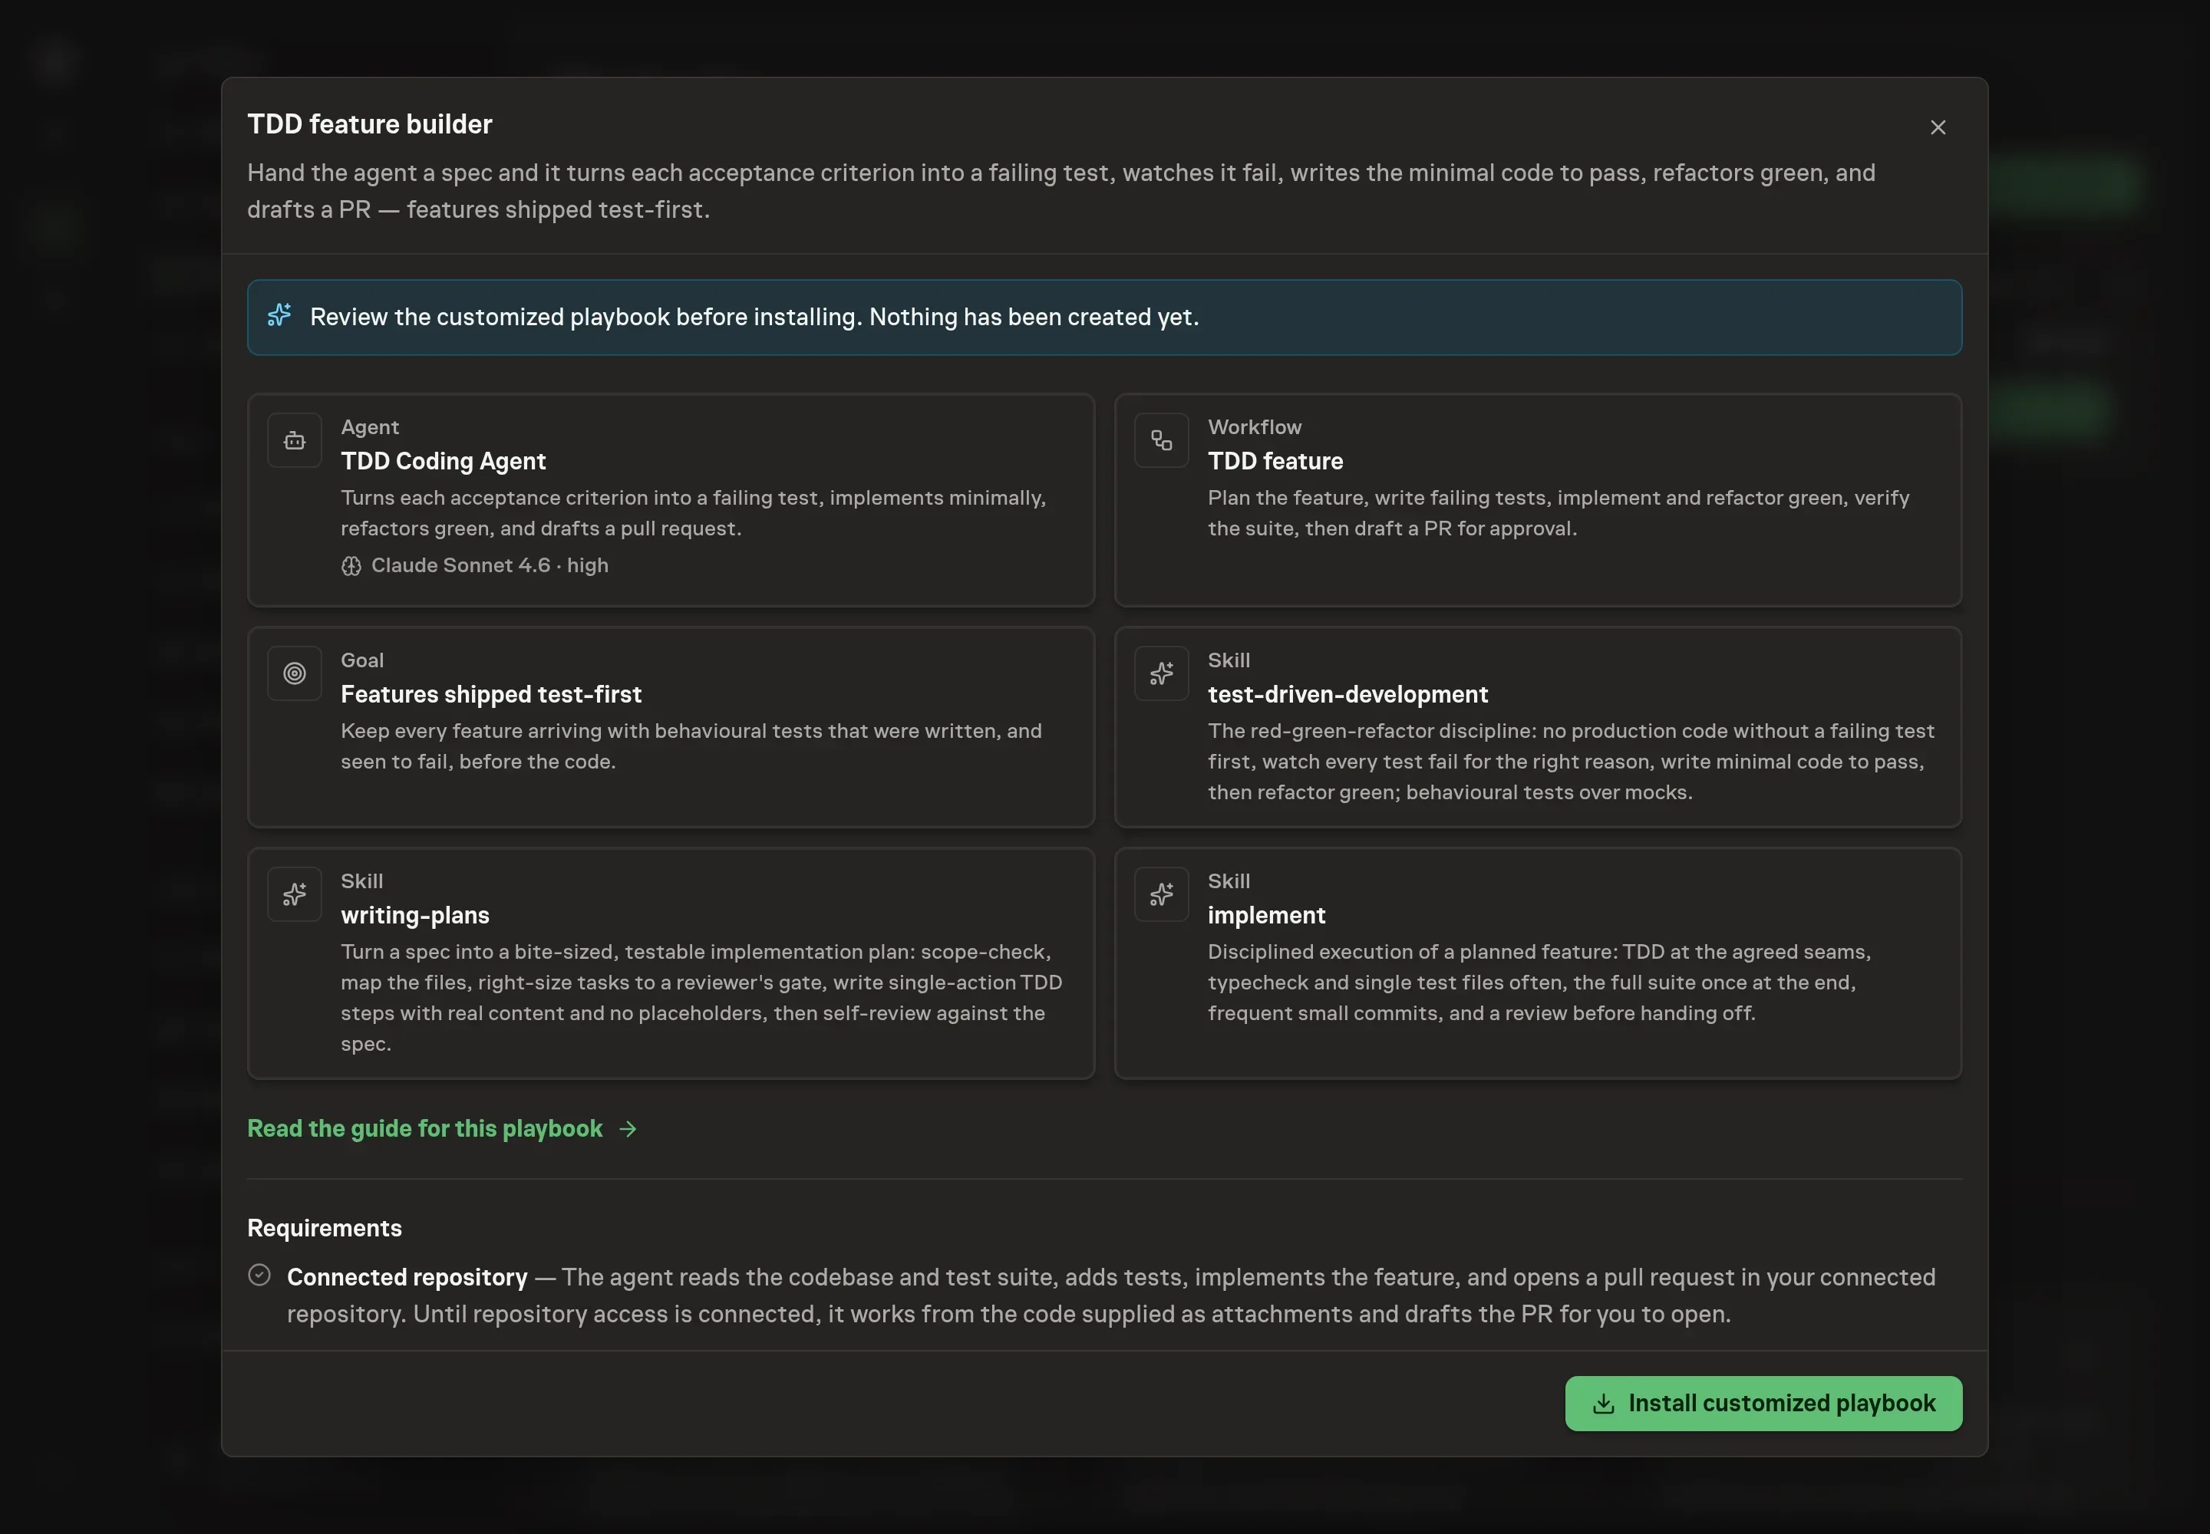This screenshot has height=1534, width=2210.
Task: Click the playbook summary under the dialog title
Action: 1060,191
